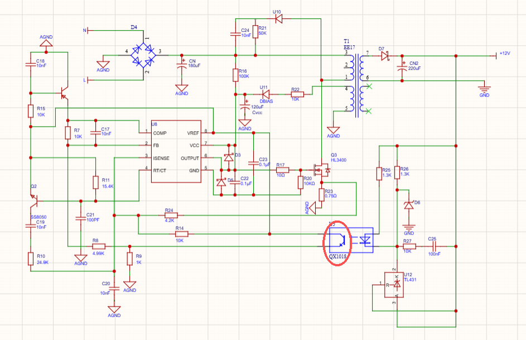Select the D3 zener diode symbol

click(229, 157)
